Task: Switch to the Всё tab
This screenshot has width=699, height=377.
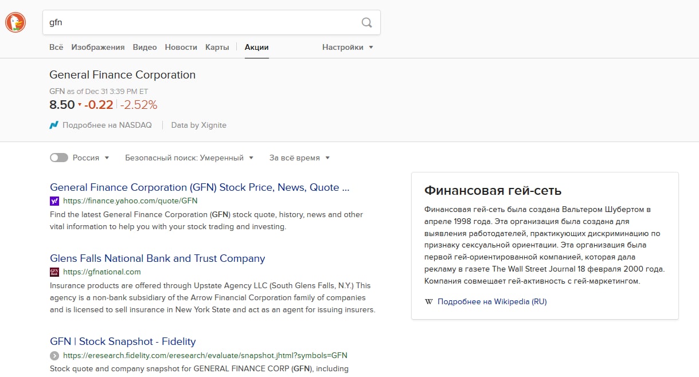Action: coord(56,47)
